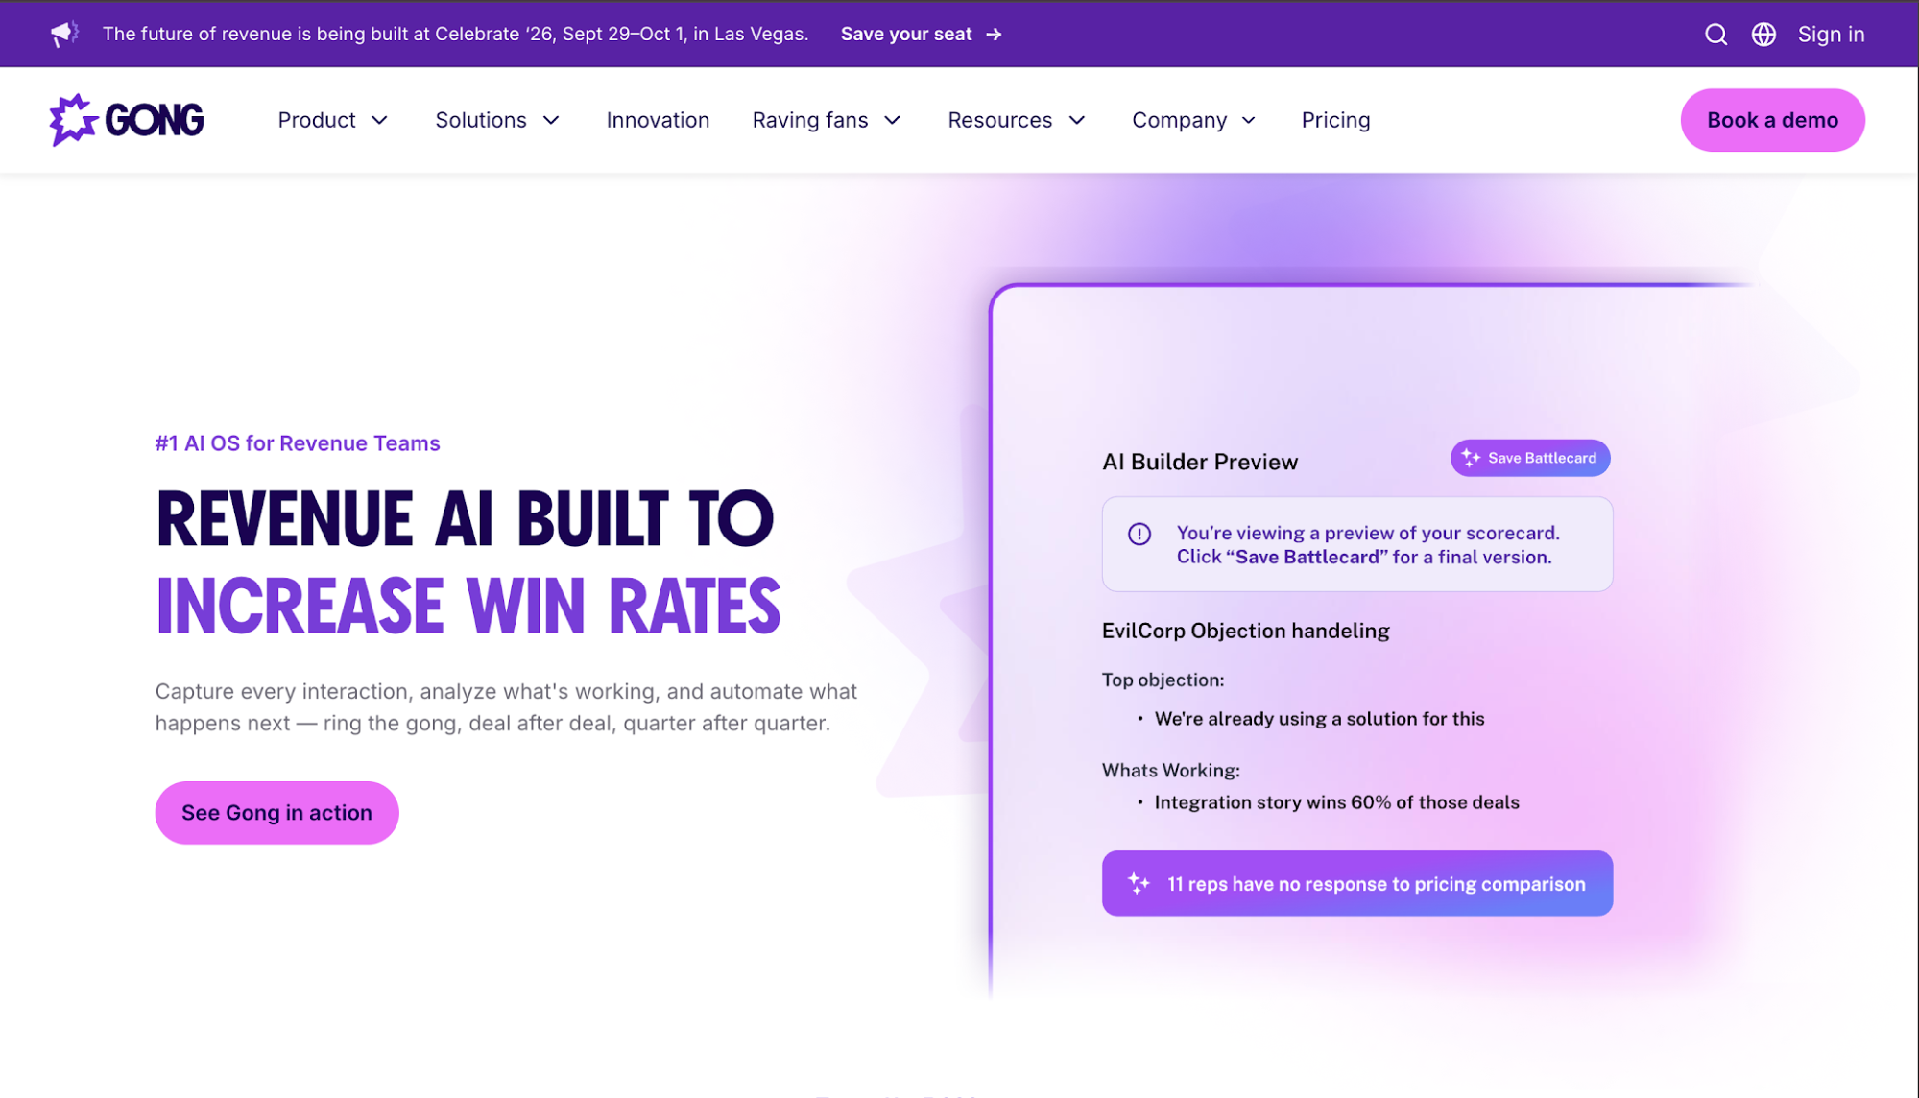Expand the Product dropdown menu
1919x1098 pixels.
[x=333, y=120]
